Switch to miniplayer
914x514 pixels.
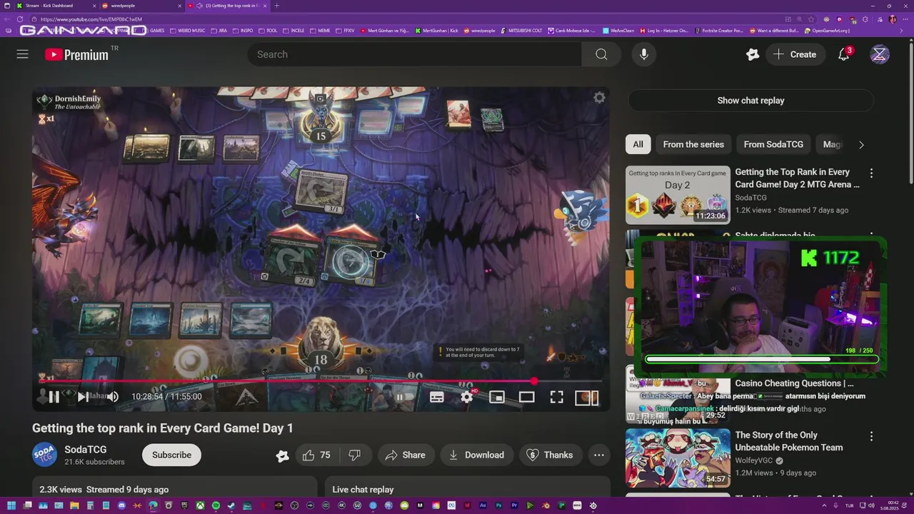click(x=497, y=398)
